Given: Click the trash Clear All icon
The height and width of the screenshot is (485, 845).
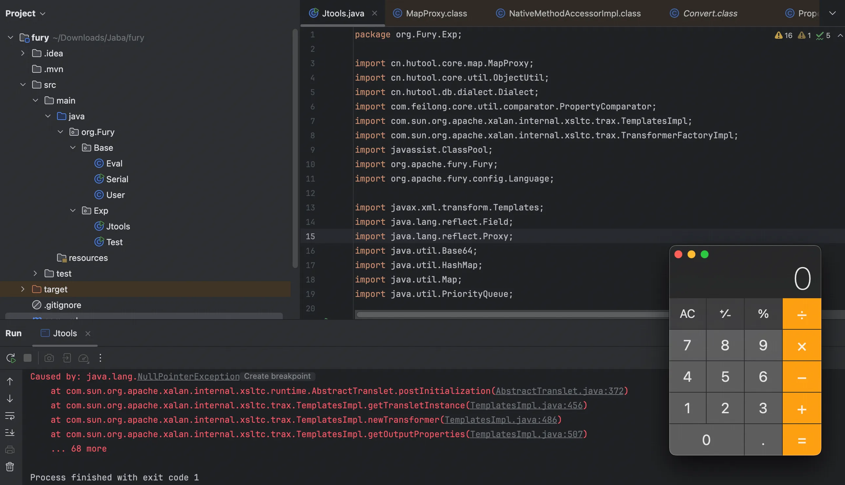Looking at the screenshot, I should coord(10,467).
